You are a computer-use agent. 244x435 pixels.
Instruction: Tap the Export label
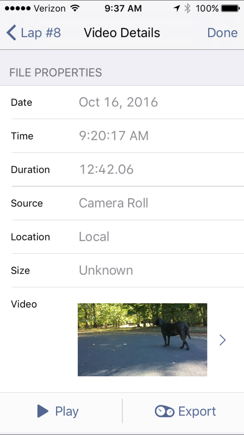(197, 412)
